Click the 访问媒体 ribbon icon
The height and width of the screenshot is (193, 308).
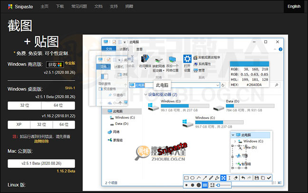click(x=145, y=61)
